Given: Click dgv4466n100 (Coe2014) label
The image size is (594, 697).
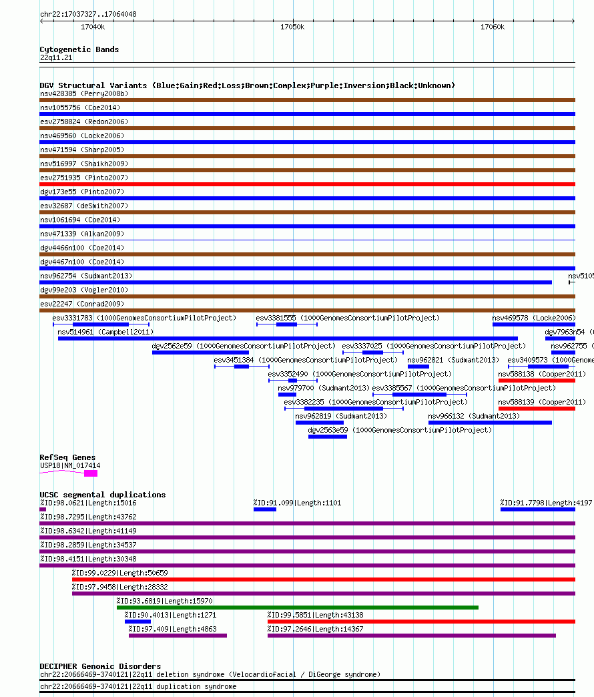Looking at the screenshot, I should (82, 248).
